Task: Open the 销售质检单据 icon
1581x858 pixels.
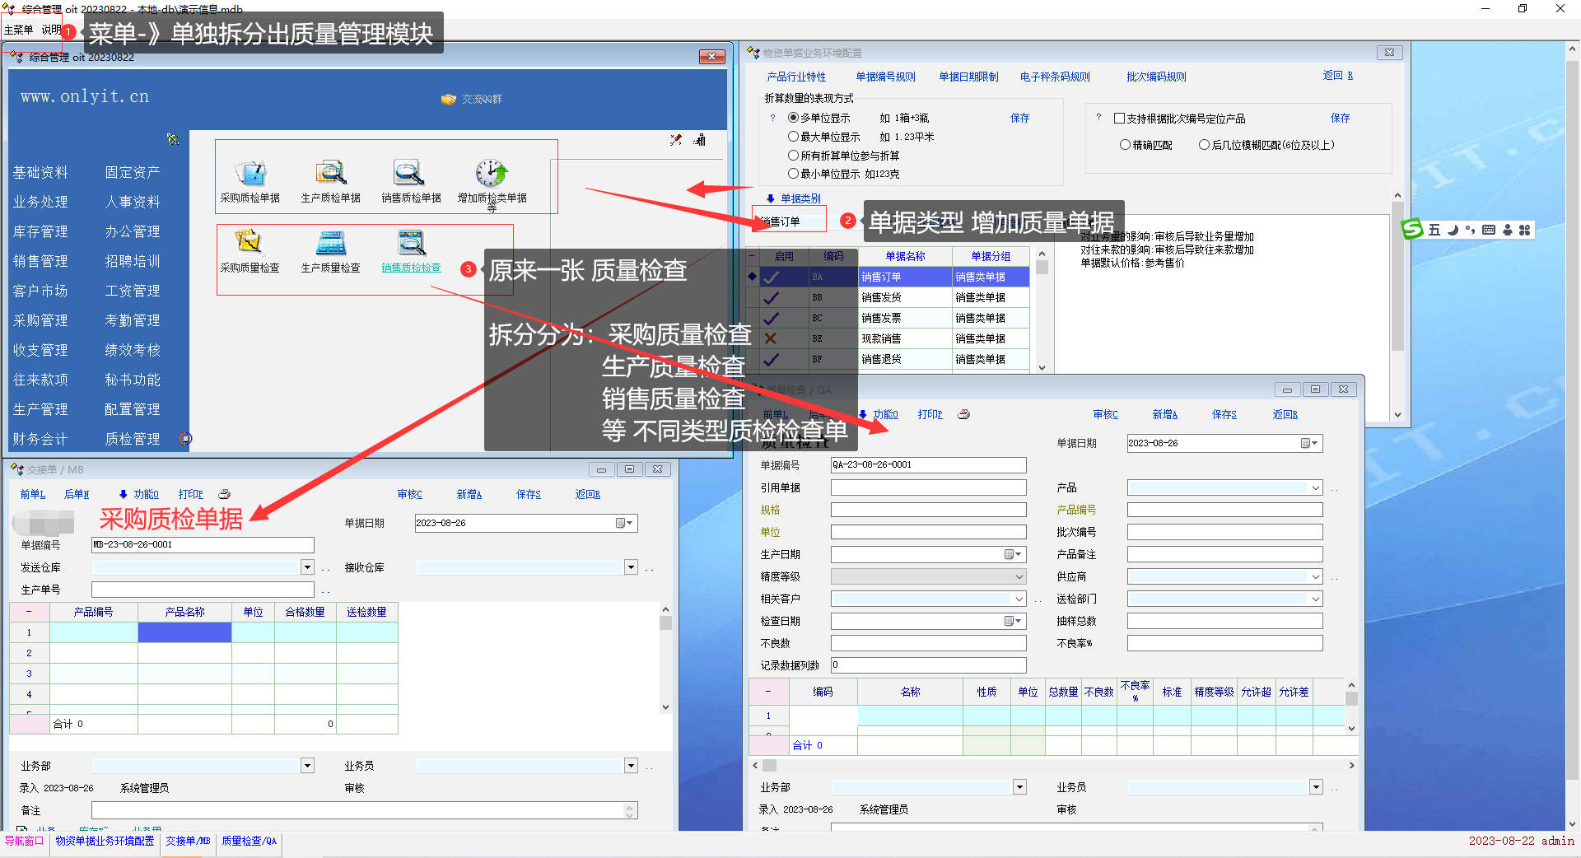Action: pyautogui.click(x=410, y=174)
